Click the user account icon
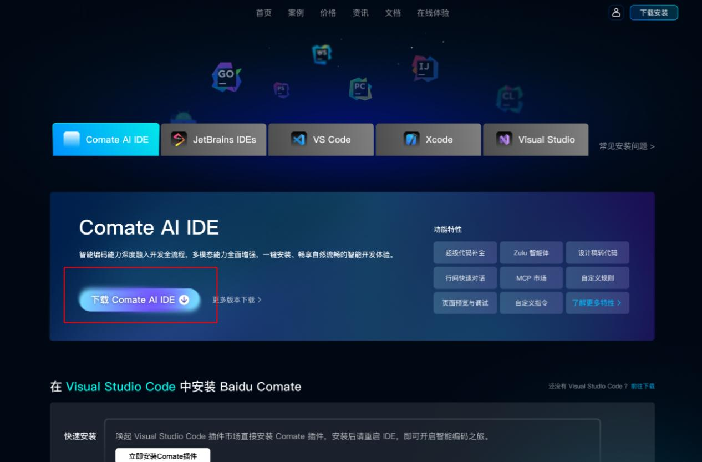Viewport: 702px width, 462px height. coord(616,13)
